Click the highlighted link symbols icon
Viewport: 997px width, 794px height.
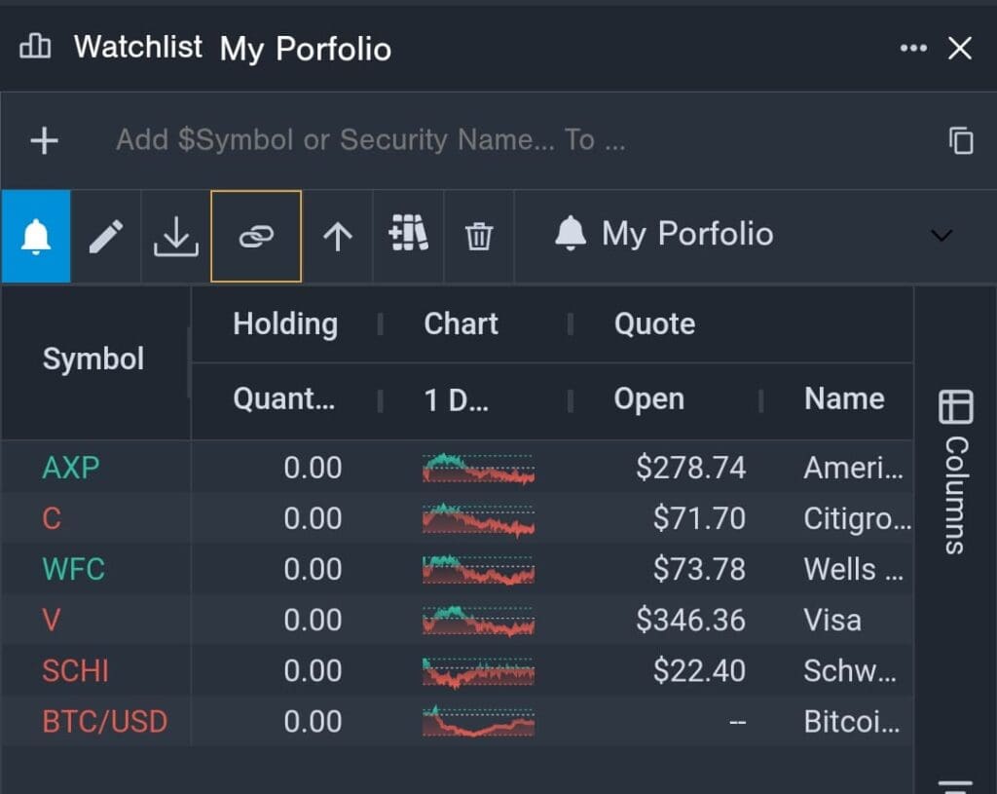click(256, 235)
